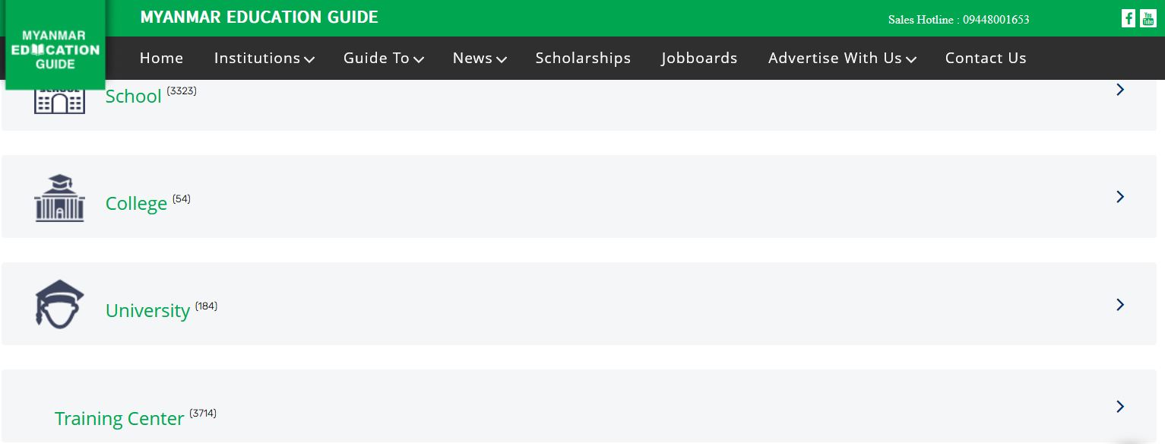
Task: Expand the Training Center row chevron
Action: point(1119,407)
